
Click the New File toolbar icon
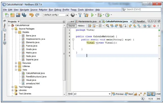point(7,15)
